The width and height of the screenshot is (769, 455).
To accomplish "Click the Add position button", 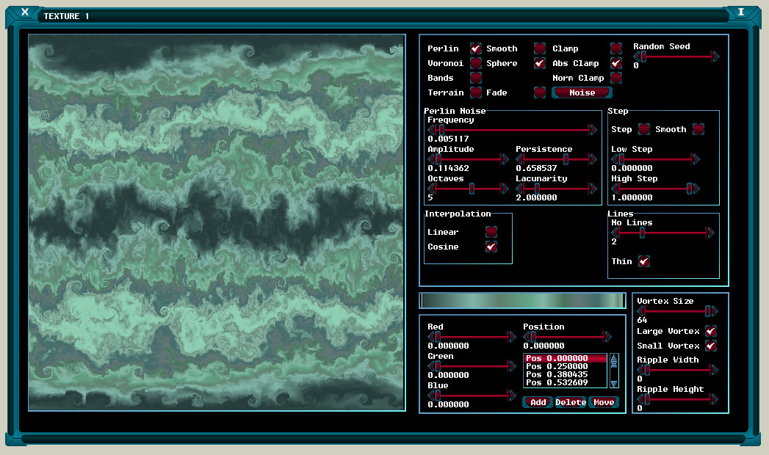I will point(538,402).
